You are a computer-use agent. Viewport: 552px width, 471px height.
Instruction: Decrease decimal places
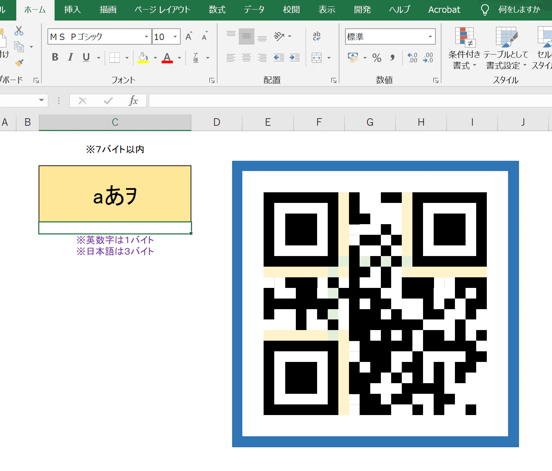(x=428, y=58)
